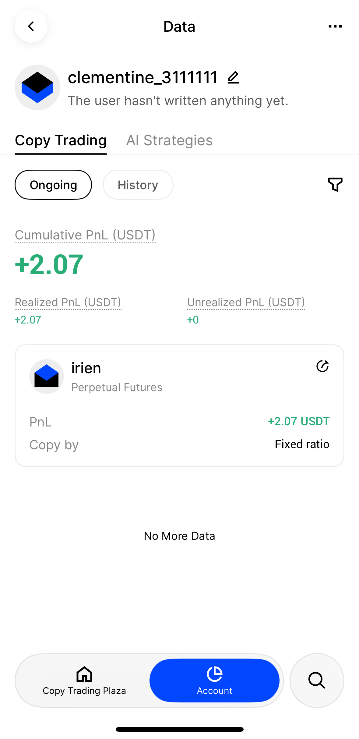Tap the share icon on irien card
Screen dimensions: 359x739
[x=322, y=366]
